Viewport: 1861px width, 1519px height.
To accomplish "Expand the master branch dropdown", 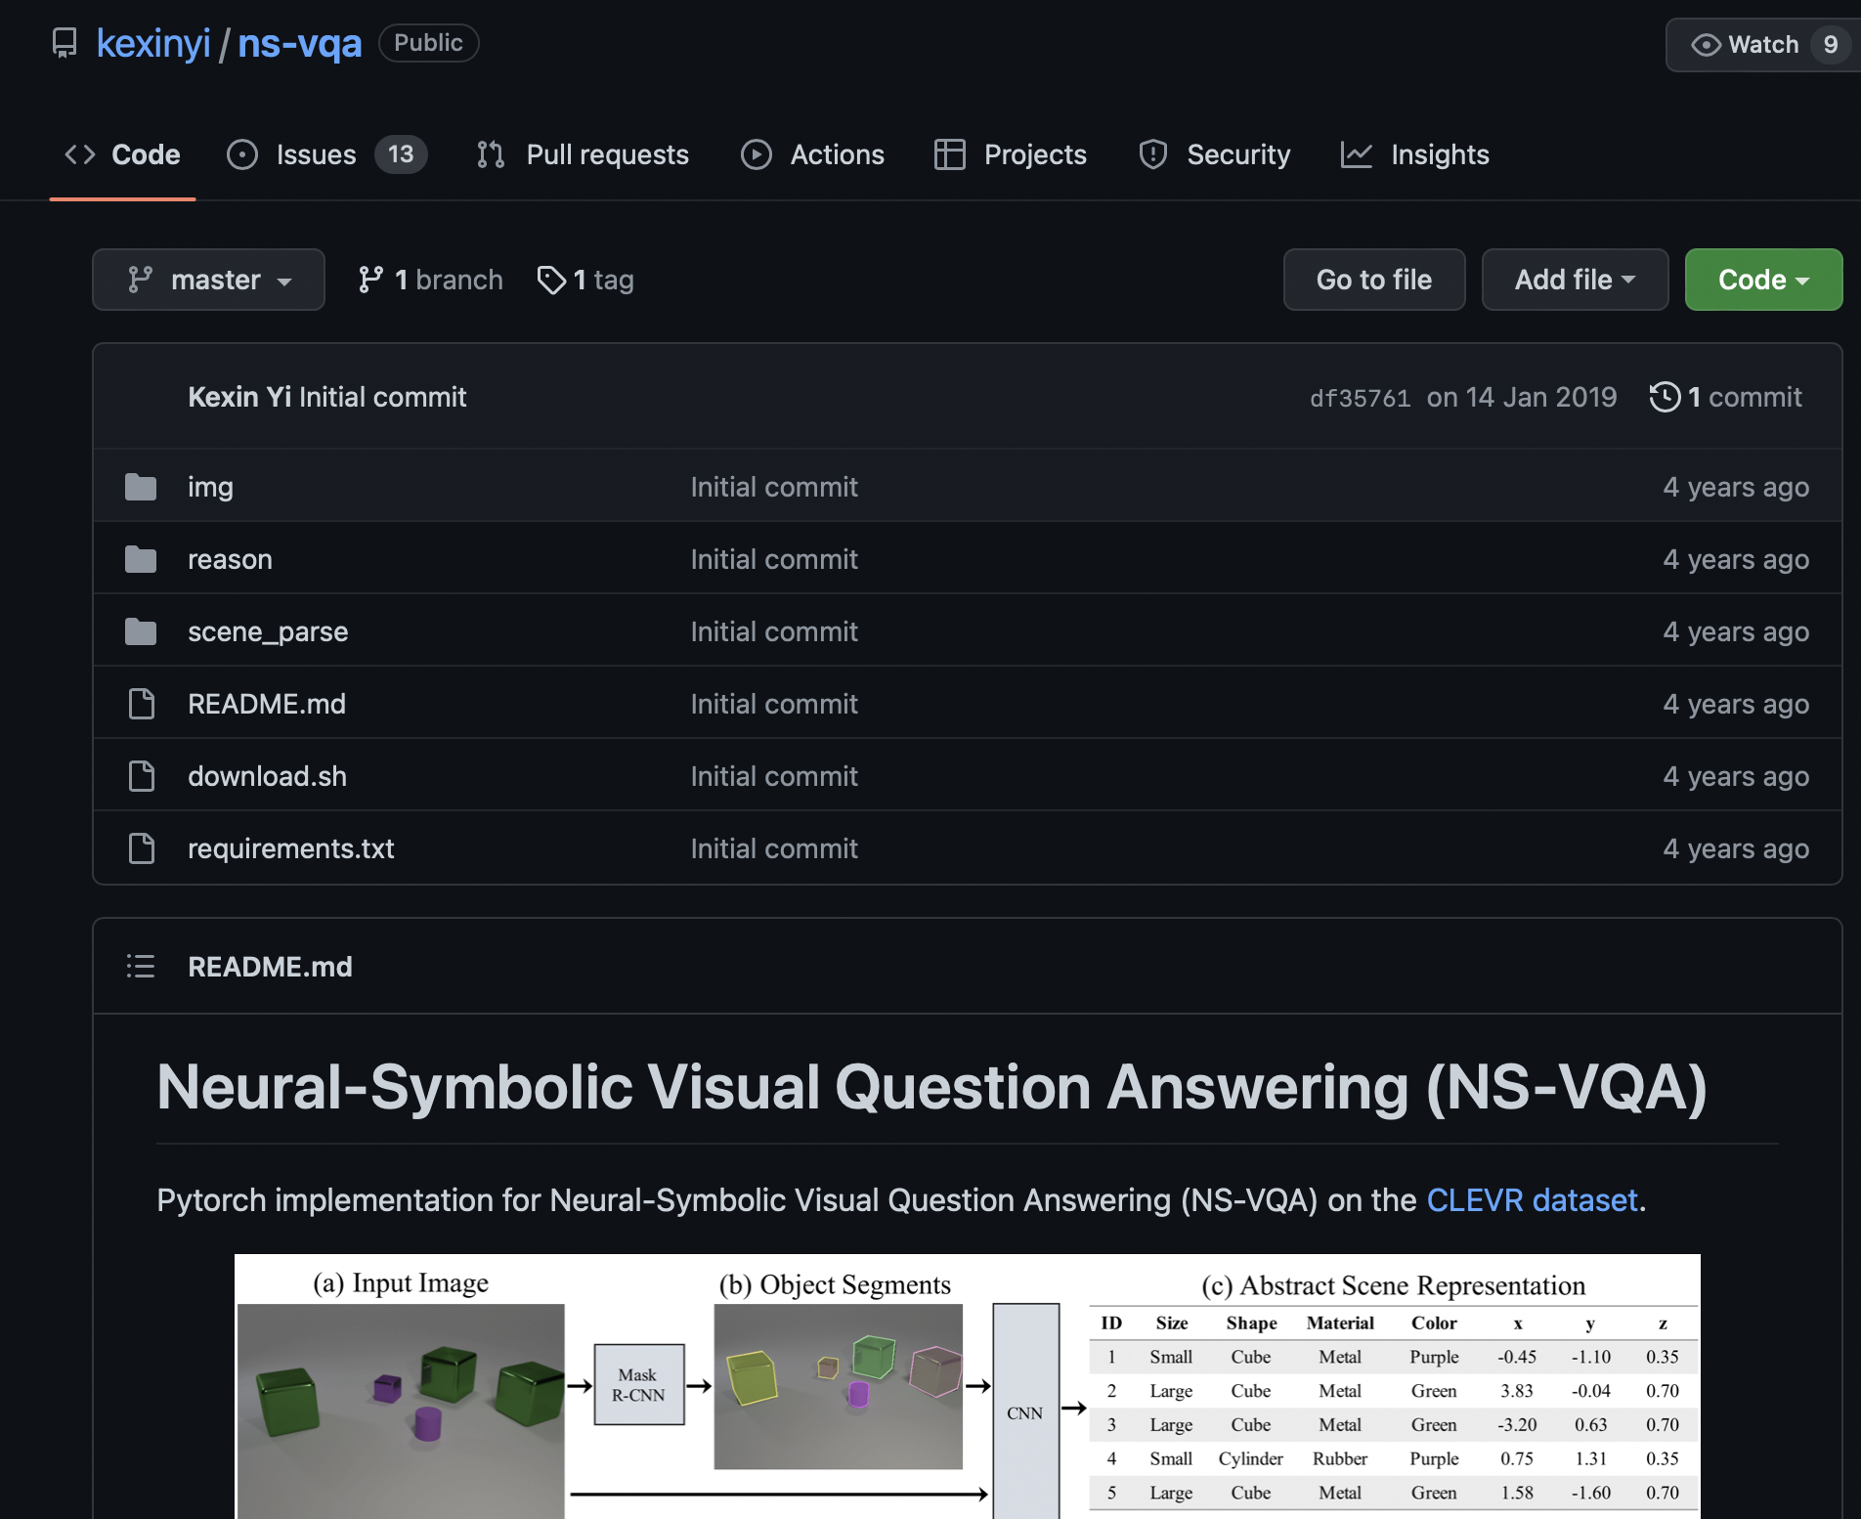I will coord(208,281).
